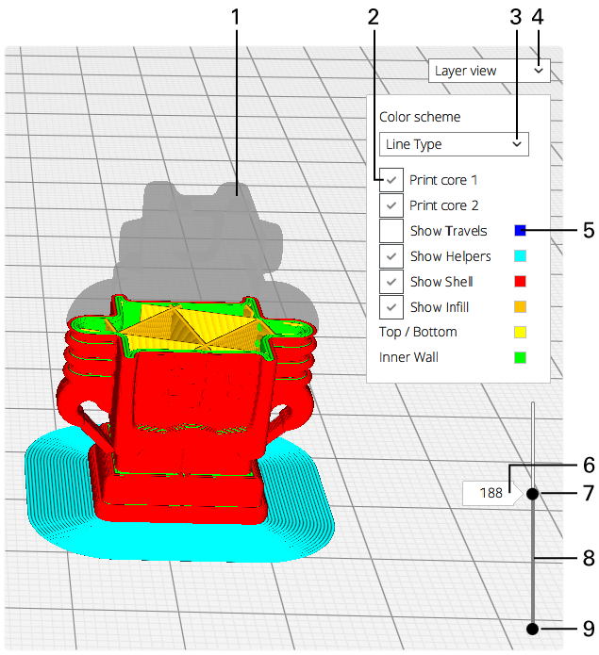Disable the Show Helpers checkbox
This screenshot has width=599, height=655.
(x=391, y=256)
